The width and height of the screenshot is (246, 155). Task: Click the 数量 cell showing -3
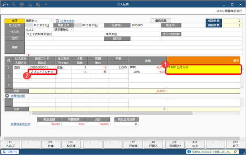click(x=98, y=67)
